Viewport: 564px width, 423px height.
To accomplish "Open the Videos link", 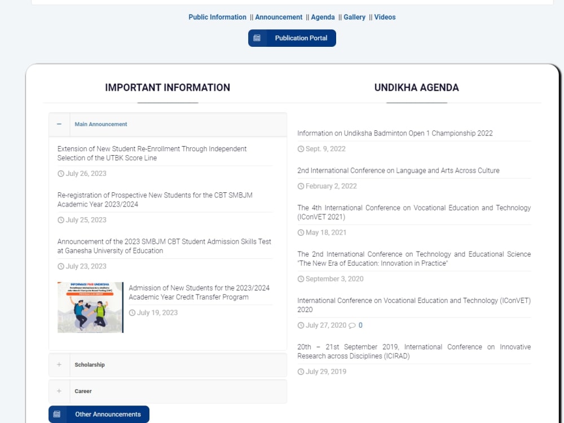I will pos(385,17).
